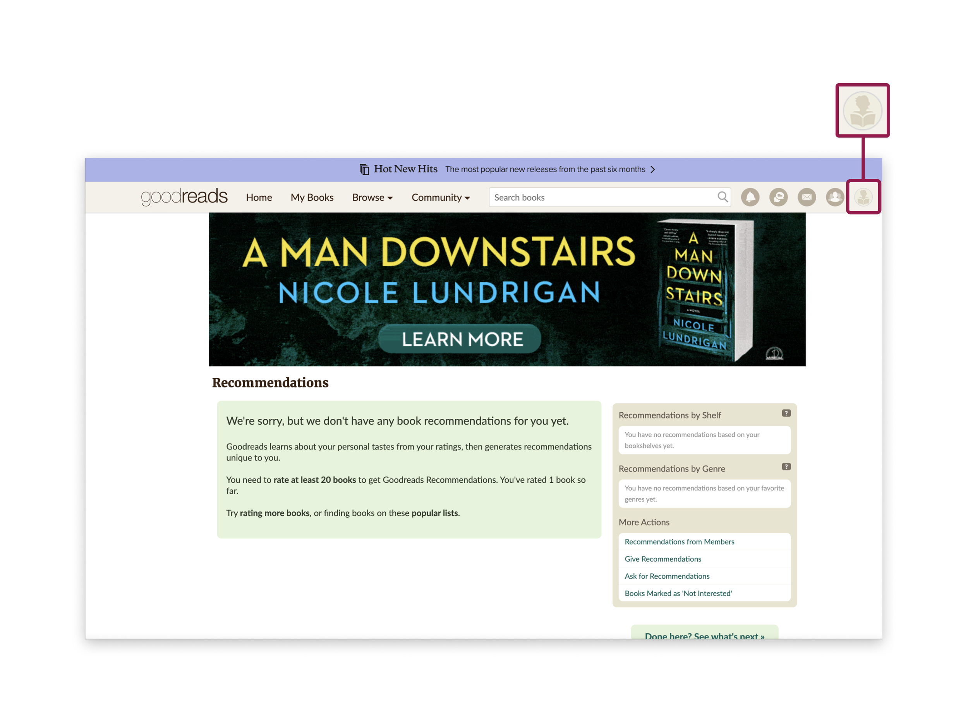Click the search magnifier icon
The height and width of the screenshot is (708, 968).
(723, 197)
